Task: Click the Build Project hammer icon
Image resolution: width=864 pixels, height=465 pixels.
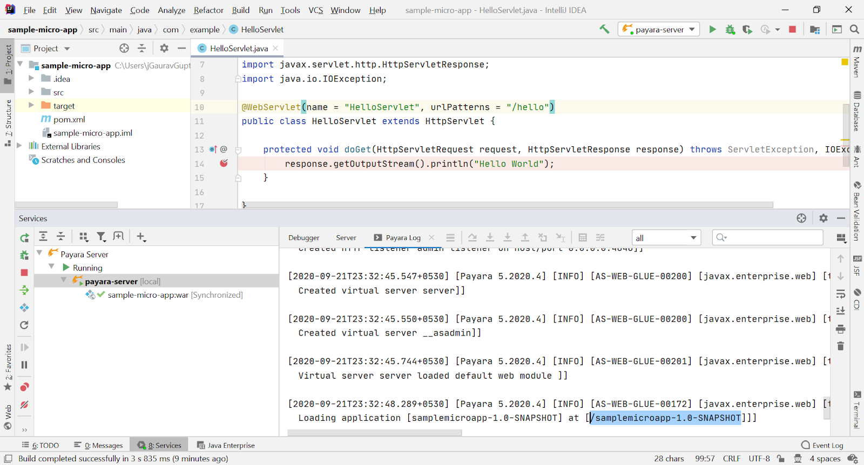Action: (604, 29)
